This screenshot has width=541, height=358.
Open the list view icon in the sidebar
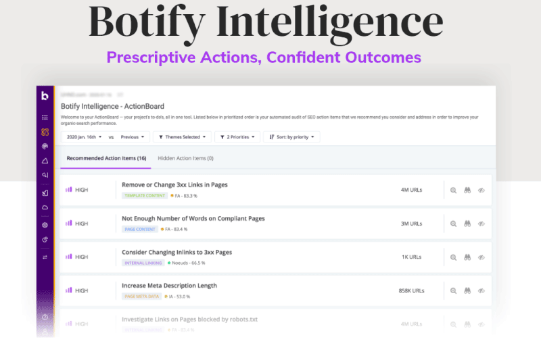[45, 118]
